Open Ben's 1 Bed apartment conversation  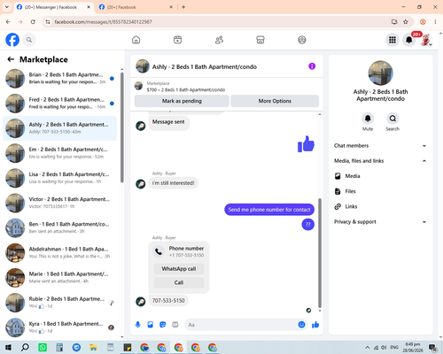pos(60,227)
